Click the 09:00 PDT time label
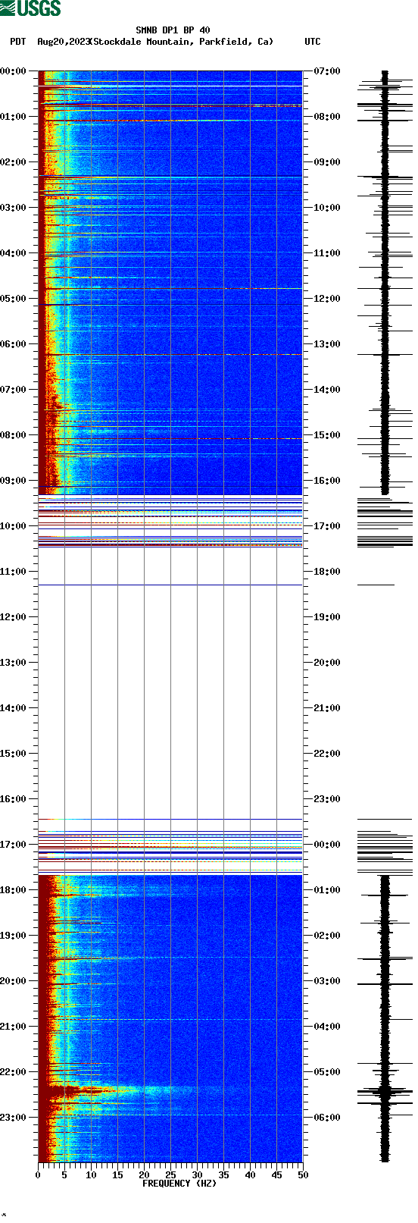418x1223 pixels. click(x=13, y=481)
